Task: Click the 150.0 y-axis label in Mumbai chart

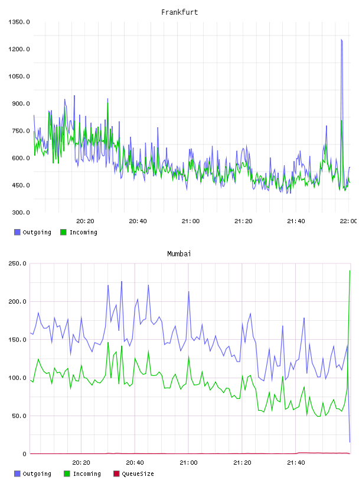Action: (17, 340)
